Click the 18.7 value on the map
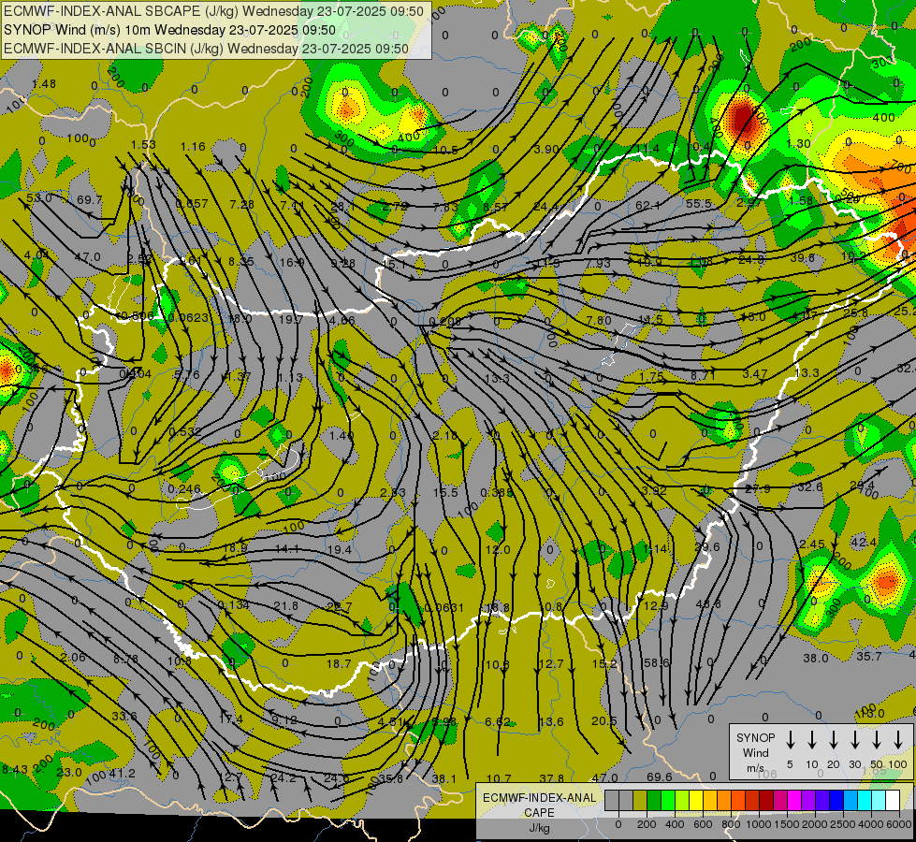Image resolution: width=916 pixels, height=842 pixels. 339,664
